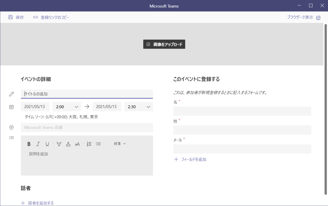Insert a numbered list

tap(89, 144)
